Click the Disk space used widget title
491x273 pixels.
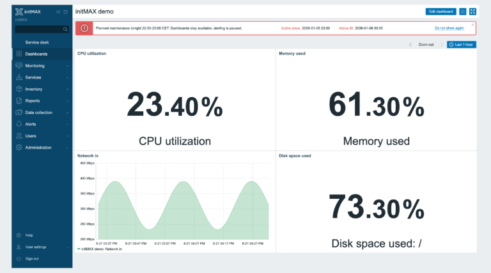(295, 155)
